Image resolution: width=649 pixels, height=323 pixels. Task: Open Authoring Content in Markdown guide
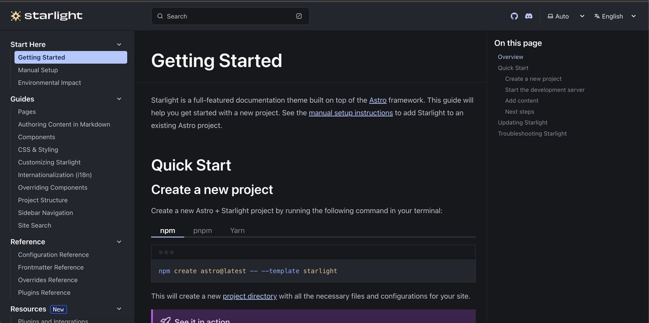click(x=64, y=124)
